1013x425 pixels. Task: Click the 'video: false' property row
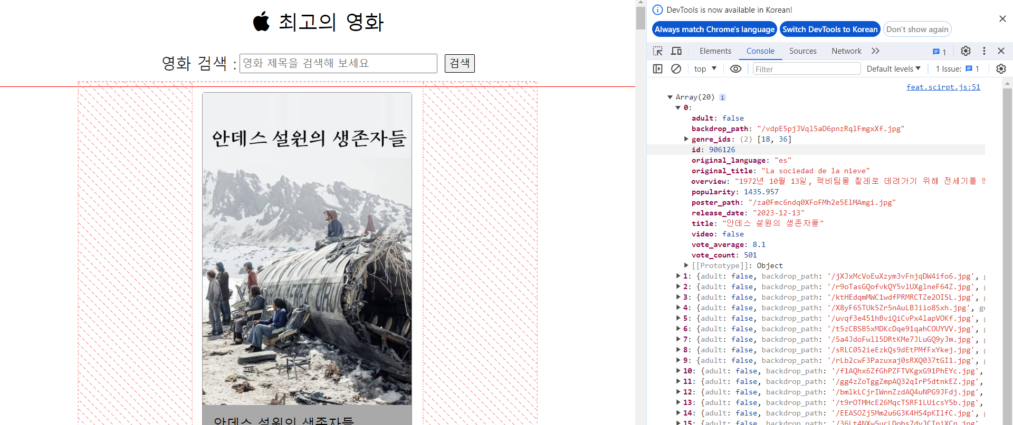click(718, 234)
